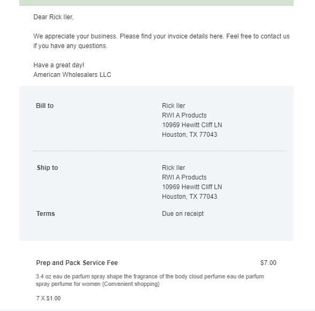The image size is (315, 311).
Task: Click the $7.00 line item amount
Action: pyautogui.click(x=268, y=263)
